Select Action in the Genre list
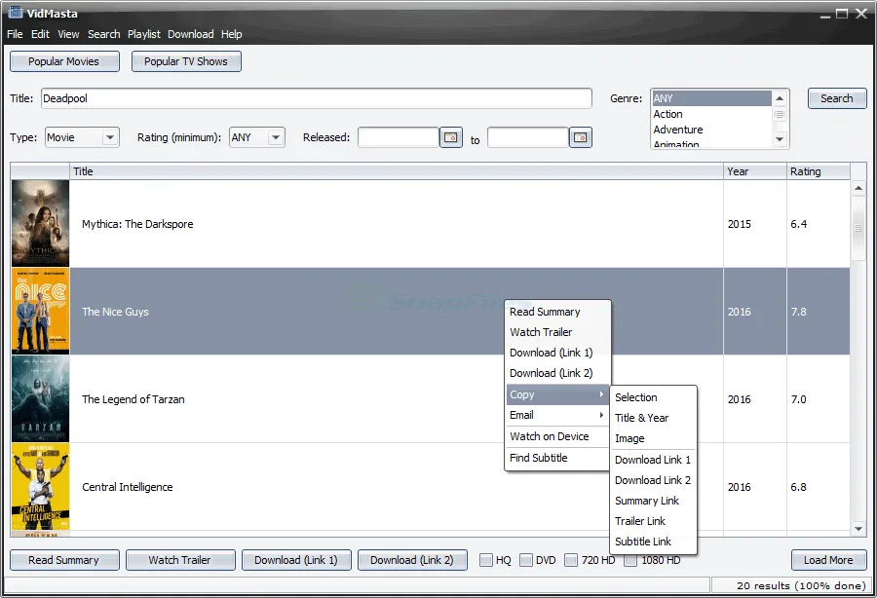The width and height of the screenshot is (877, 598). (711, 114)
